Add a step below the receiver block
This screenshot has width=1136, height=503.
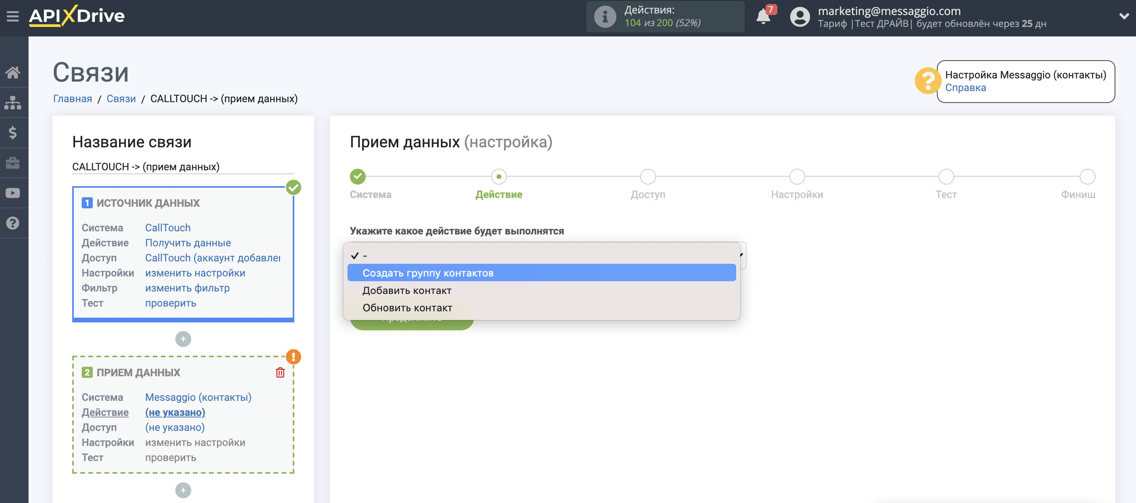coord(183,490)
